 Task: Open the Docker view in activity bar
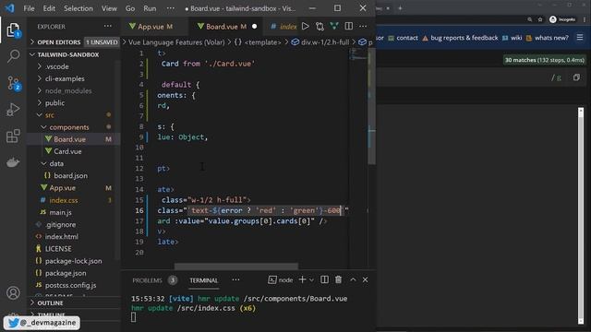(x=13, y=162)
